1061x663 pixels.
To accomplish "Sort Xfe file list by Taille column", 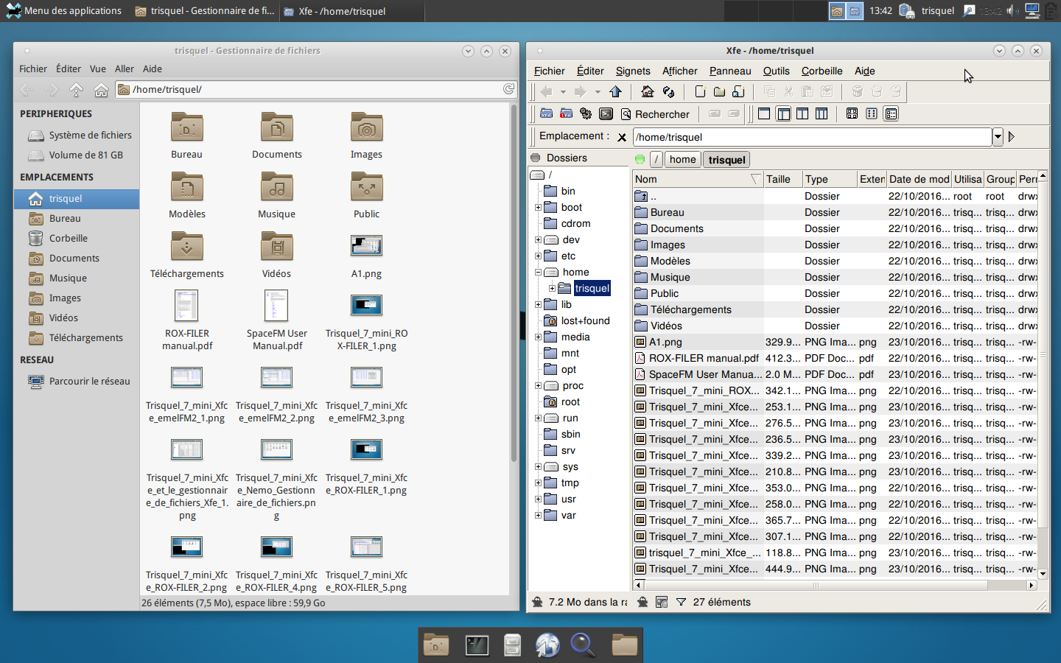I will click(x=782, y=179).
